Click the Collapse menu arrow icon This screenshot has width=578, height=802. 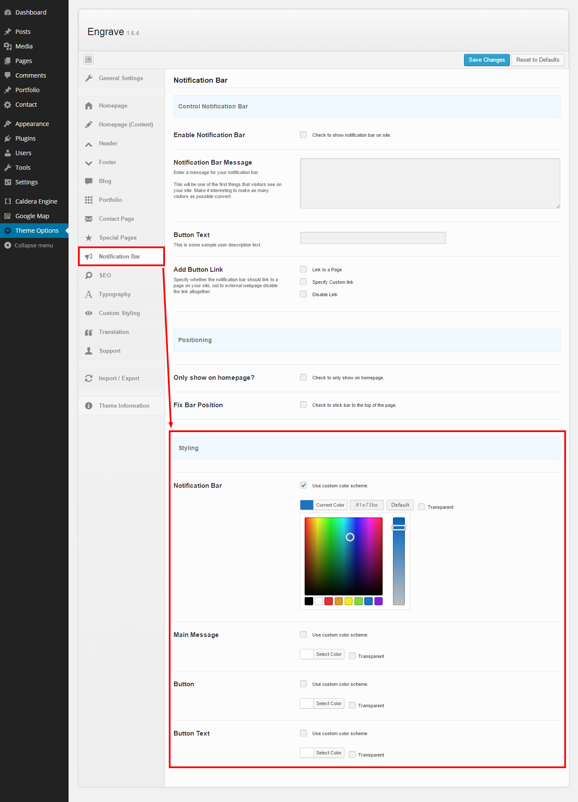[7, 245]
